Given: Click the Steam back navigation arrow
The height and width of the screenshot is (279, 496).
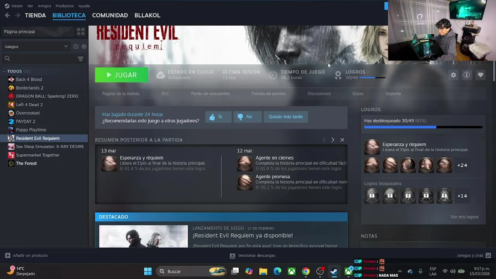Looking at the screenshot, I should tap(7, 15).
